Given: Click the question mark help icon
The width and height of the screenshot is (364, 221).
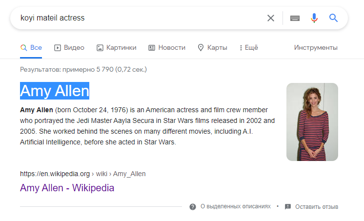Looking at the screenshot, I should [193, 206].
